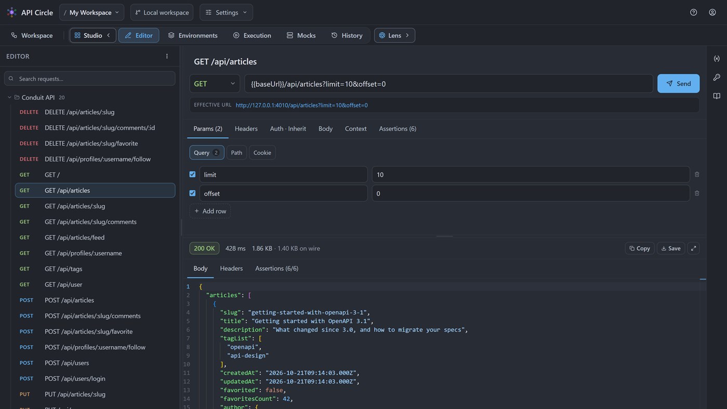Open the user account icon
The image size is (727, 409).
click(712, 12)
